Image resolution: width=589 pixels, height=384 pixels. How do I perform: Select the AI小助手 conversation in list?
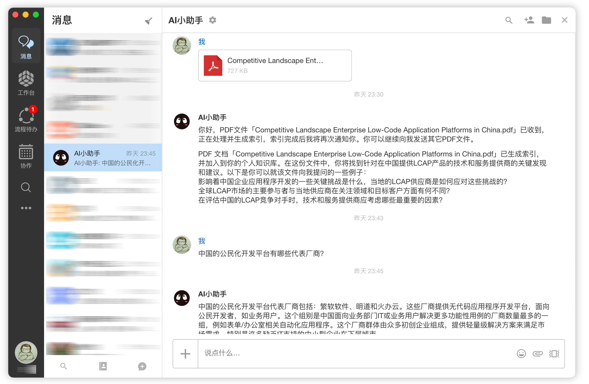[x=103, y=157]
